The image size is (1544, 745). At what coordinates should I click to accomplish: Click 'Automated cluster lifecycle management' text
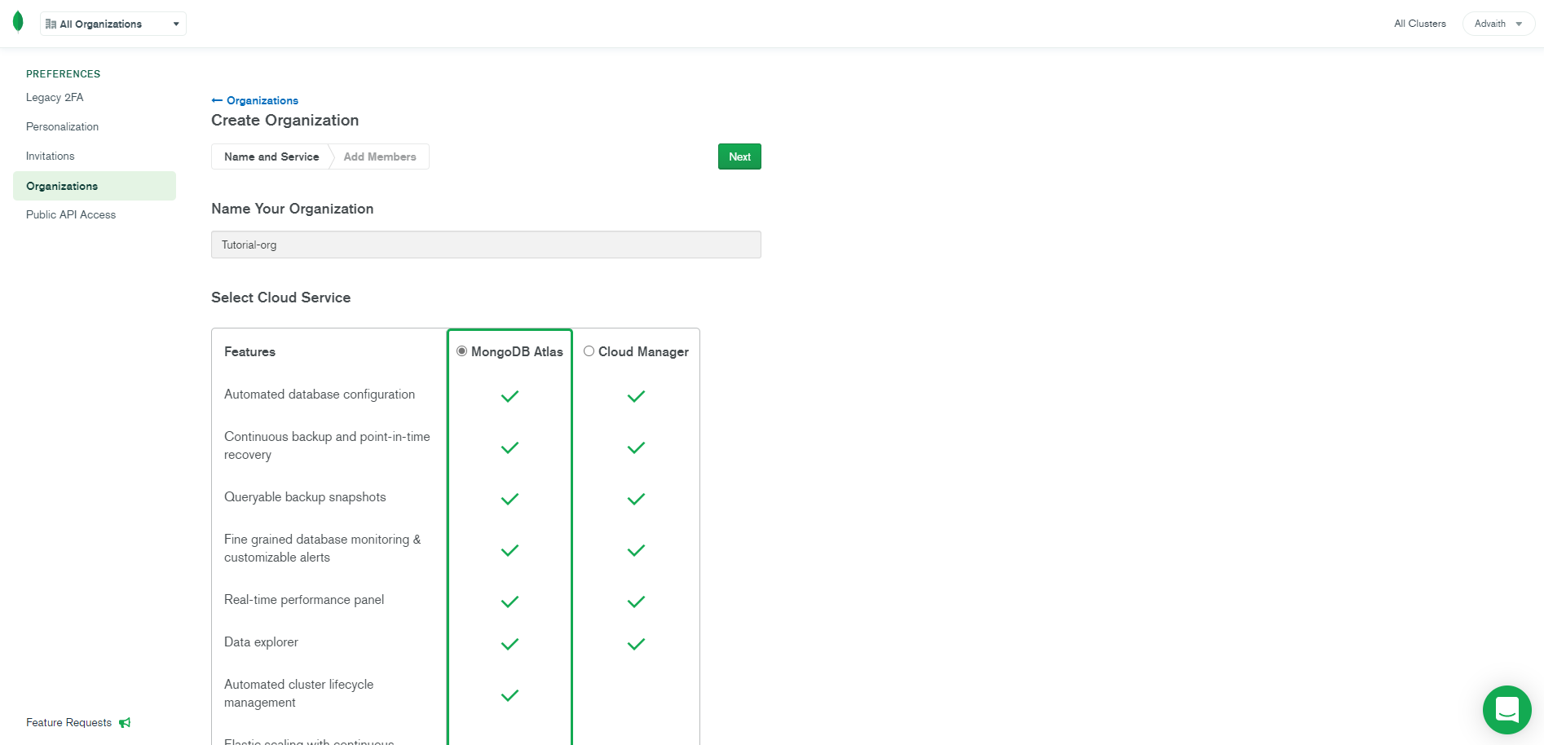(x=299, y=694)
